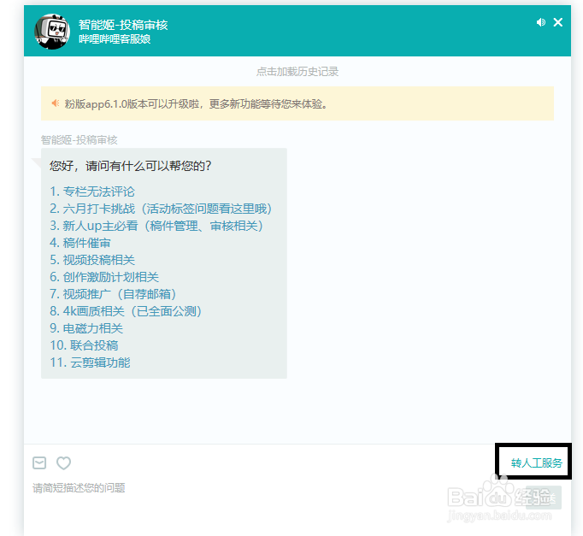Click greeting text 您好，请问有什么可以帮您的？
Viewport: 583px width, 536px height.
click(131, 166)
